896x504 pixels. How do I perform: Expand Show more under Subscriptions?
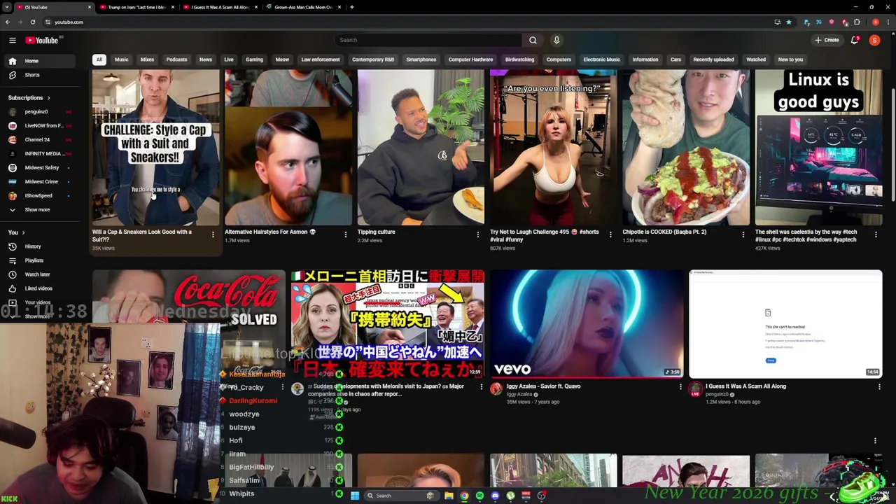point(41,209)
